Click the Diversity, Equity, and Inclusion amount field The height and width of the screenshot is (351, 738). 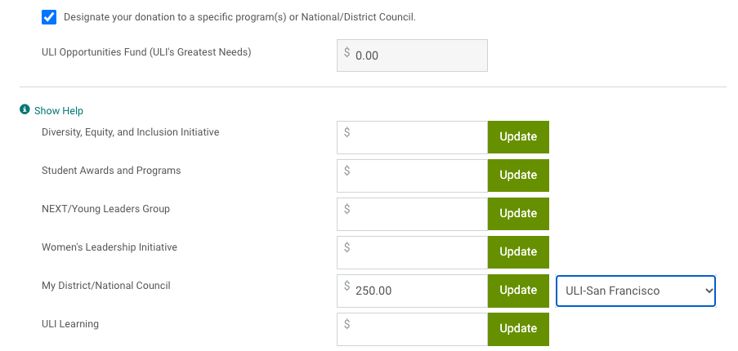coord(412,137)
